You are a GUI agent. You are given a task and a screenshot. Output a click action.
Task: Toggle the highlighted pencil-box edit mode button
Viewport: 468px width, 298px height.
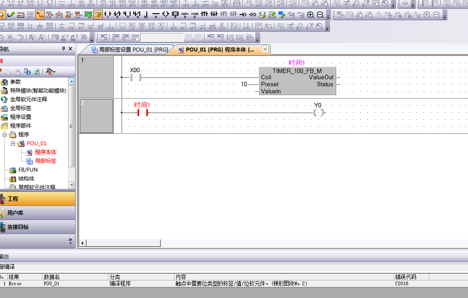pyautogui.click(x=98, y=15)
